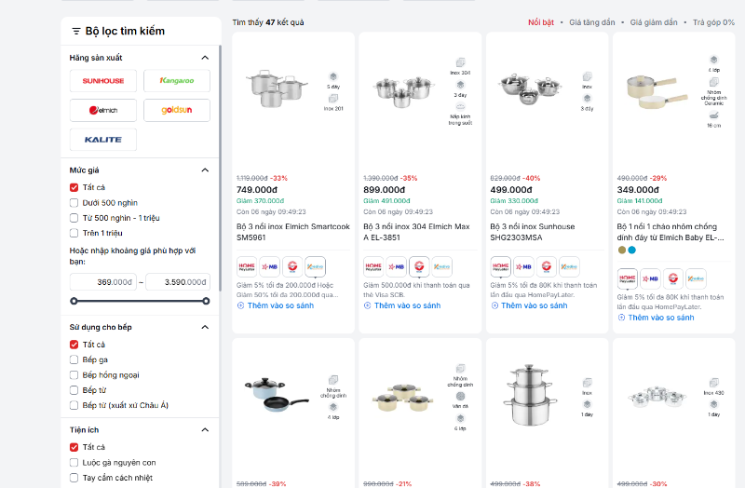Select the Sunhouse brand filter
This screenshot has height=488, width=745.
click(x=102, y=81)
